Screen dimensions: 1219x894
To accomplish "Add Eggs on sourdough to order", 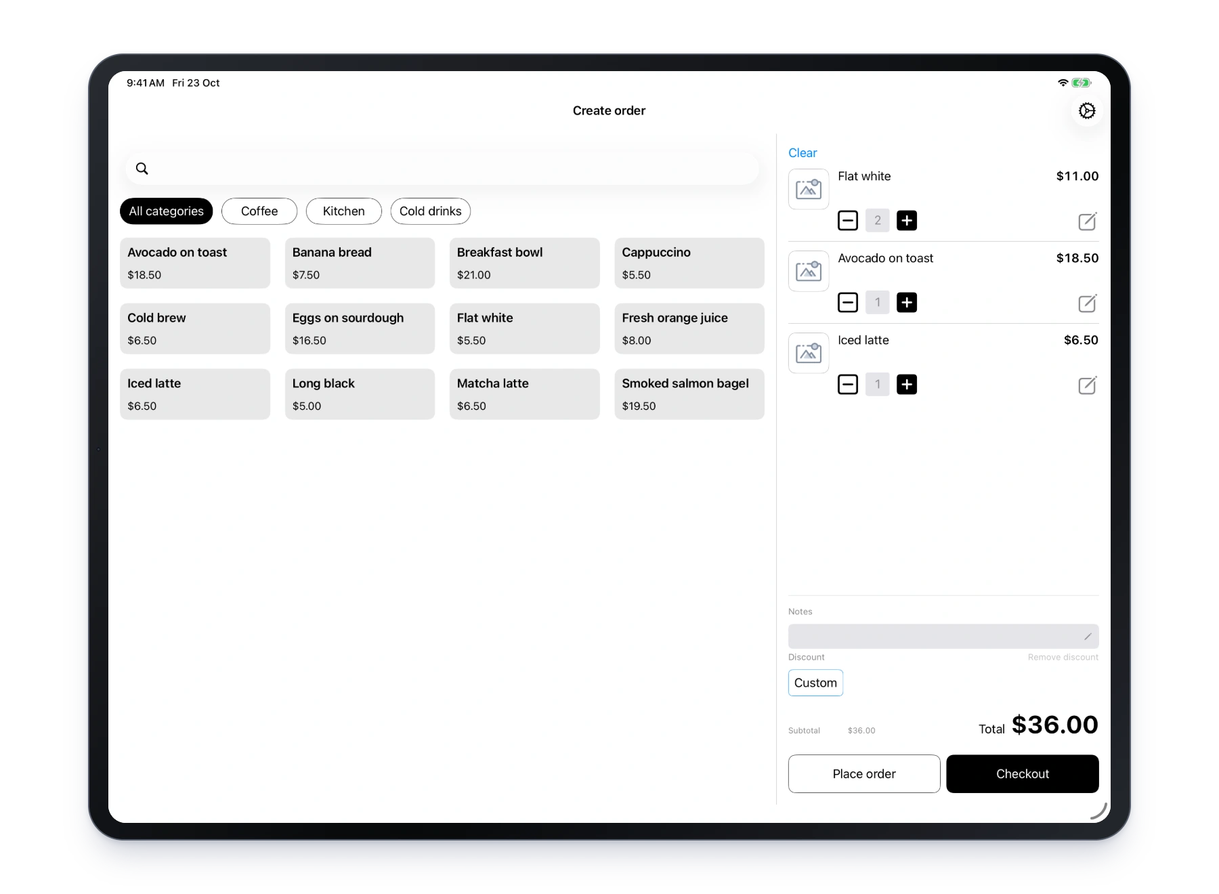I will 360,328.
